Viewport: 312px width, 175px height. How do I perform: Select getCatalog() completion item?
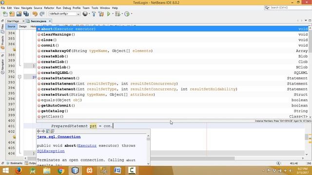[172, 111]
